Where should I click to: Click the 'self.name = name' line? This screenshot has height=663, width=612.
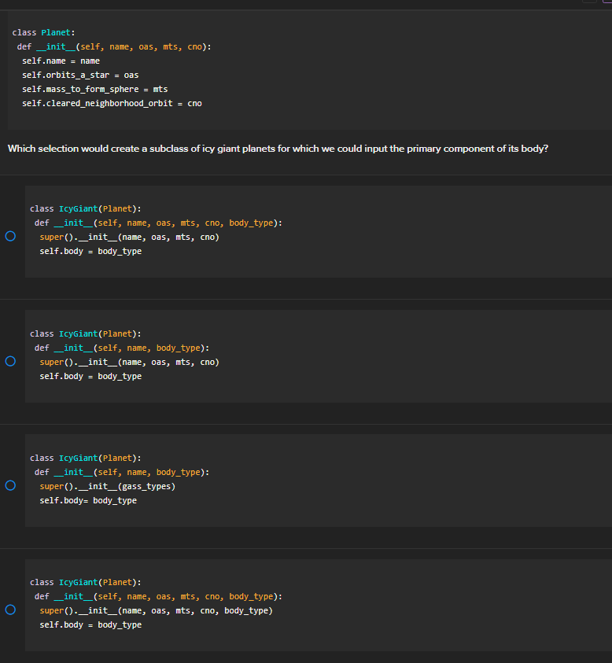click(61, 61)
